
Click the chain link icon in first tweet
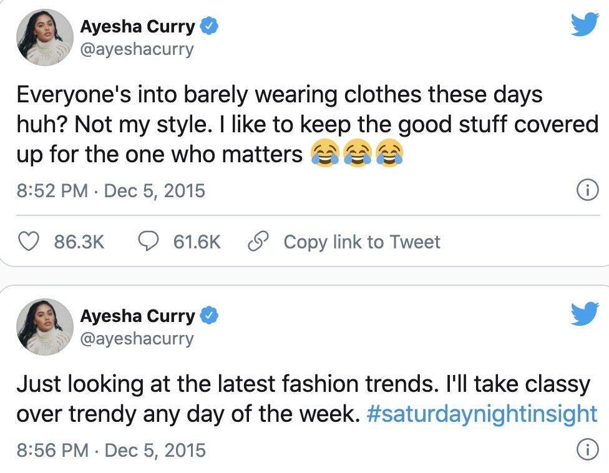pyautogui.click(x=257, y=241)
